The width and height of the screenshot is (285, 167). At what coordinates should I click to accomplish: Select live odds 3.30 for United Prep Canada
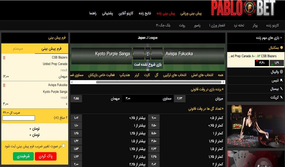click(262, 63)
